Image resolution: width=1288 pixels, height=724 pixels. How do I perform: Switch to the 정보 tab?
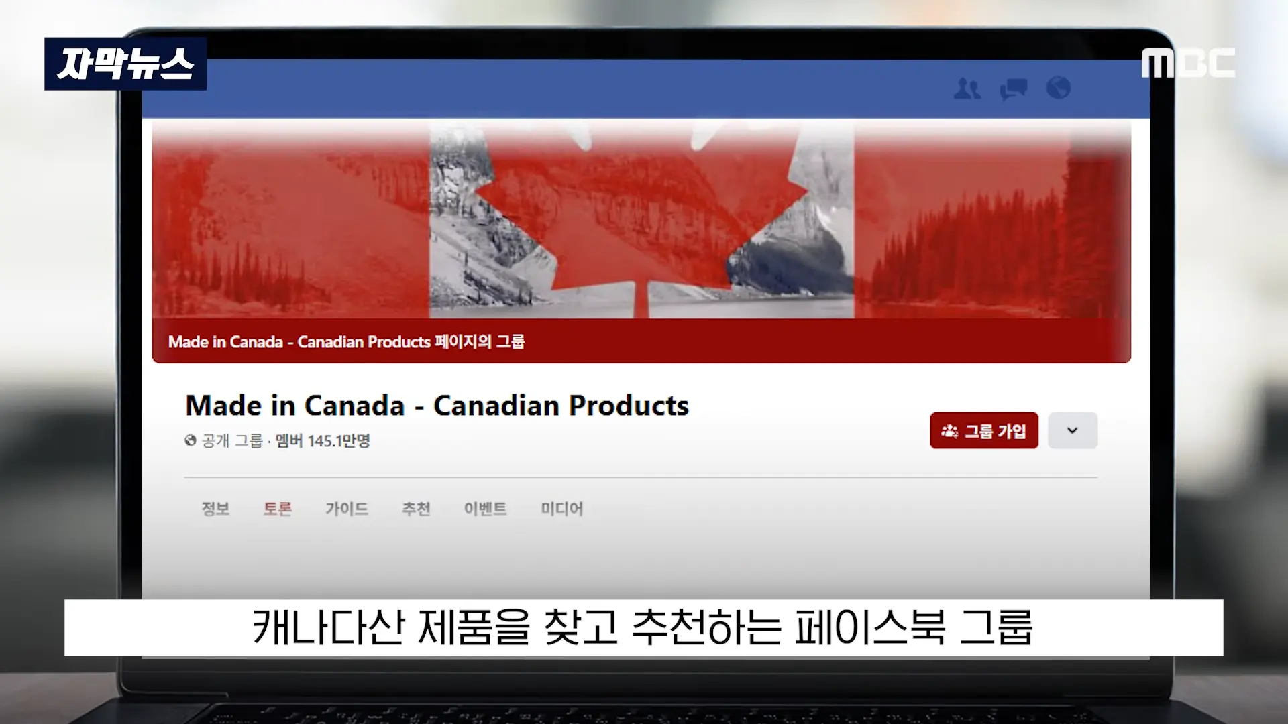(x=215, y=509)
